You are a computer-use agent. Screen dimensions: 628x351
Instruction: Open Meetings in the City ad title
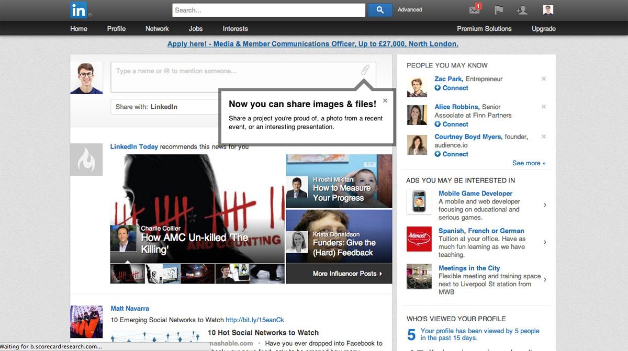(469, 268)
